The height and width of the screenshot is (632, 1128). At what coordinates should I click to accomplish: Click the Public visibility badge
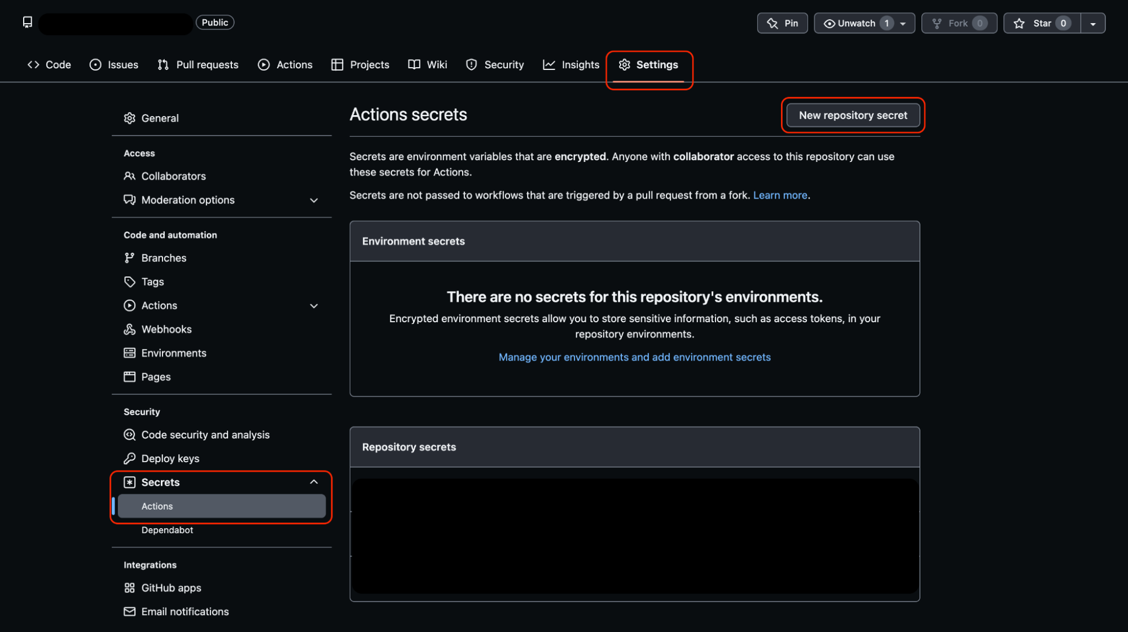[215, 23]
